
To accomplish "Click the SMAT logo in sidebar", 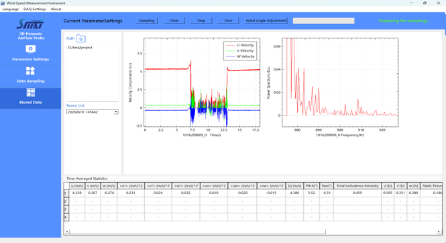I will [31, 23].
